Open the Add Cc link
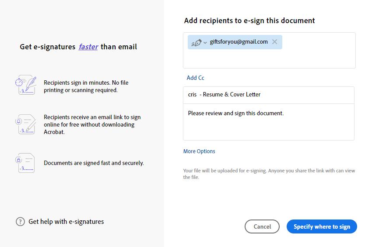This screenshot has width=372, height=247. [195, 78]
